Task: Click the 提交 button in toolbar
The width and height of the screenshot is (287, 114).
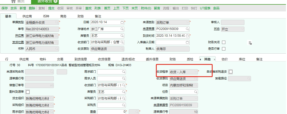Action: (x=51, y=8)
